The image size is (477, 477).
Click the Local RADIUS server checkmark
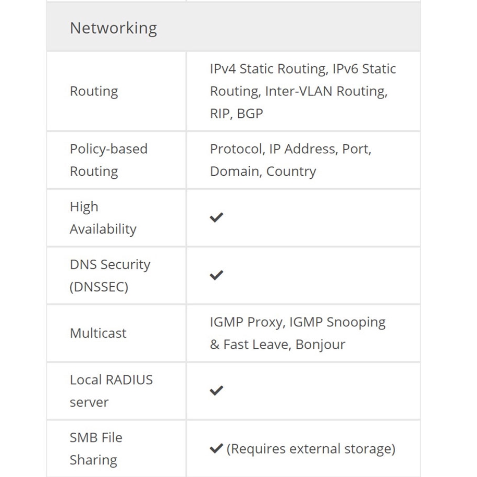pos(216,390)
